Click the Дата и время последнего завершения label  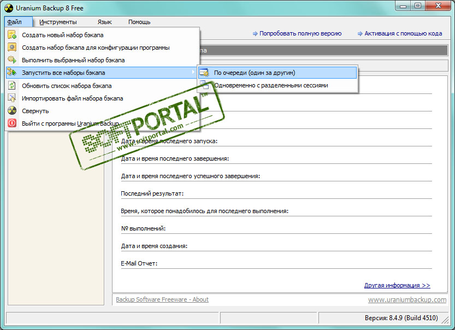point(175,159)
